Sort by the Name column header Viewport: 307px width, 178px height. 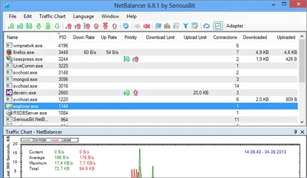click(26, 37)
